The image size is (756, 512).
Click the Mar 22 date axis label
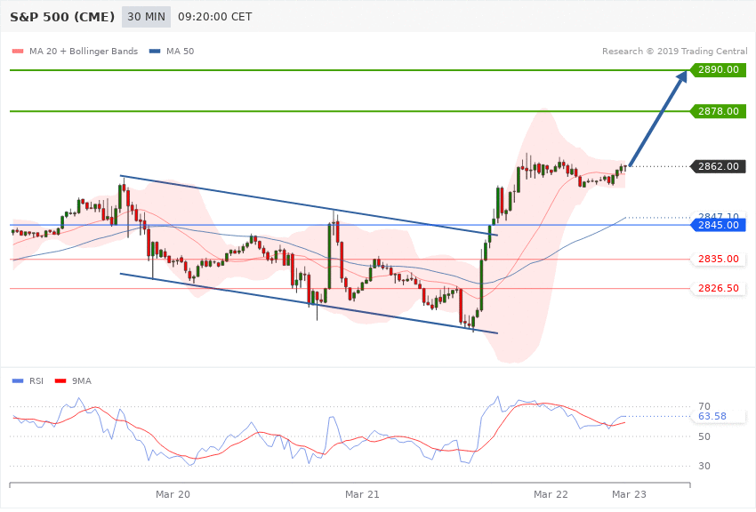[551, 494]
